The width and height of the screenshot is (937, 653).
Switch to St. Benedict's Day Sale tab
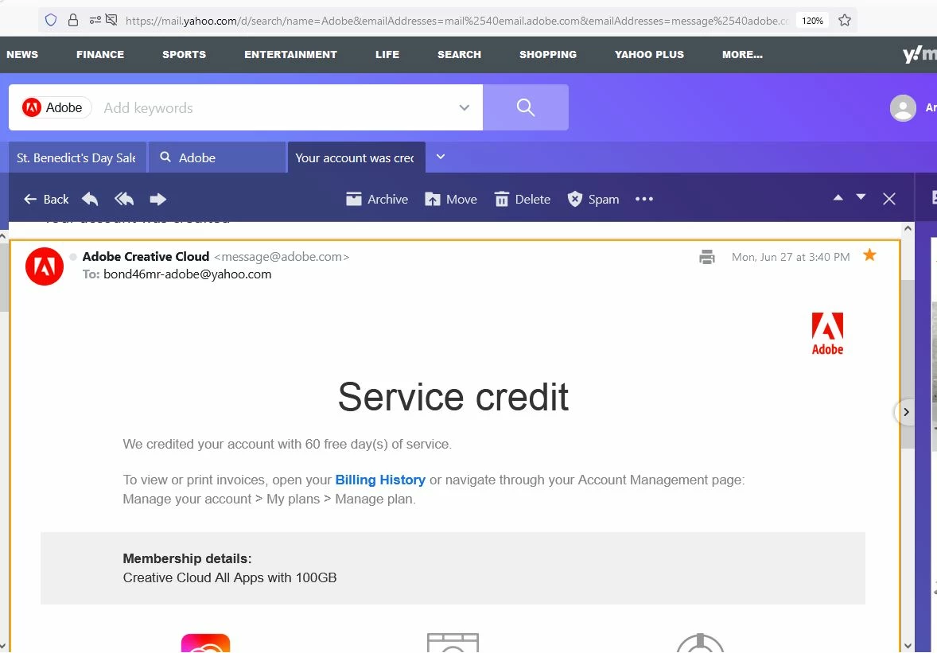coord(77,157)
